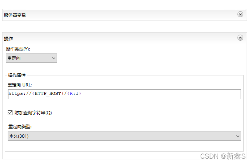Click the 操作 section title
This screenshot has width=251, height=163.
point(9,38)
